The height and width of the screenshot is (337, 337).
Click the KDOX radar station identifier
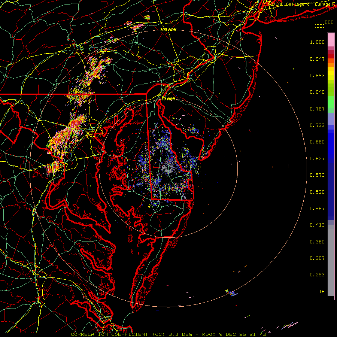(209, 334)
